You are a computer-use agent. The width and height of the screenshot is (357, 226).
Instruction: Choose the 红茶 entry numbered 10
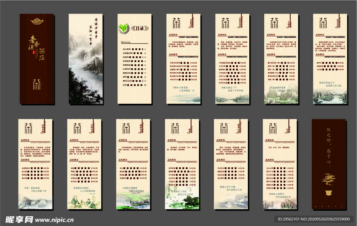(134, 85)
